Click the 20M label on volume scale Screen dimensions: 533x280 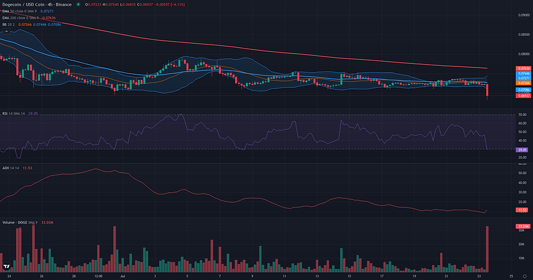coord(521,244)
